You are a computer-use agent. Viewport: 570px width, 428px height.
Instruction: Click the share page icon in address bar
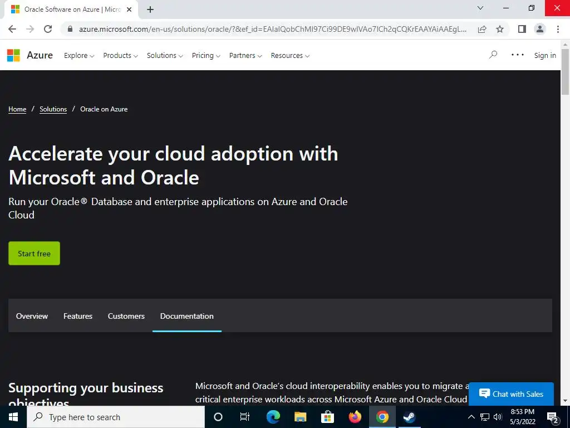coord(482,29)
